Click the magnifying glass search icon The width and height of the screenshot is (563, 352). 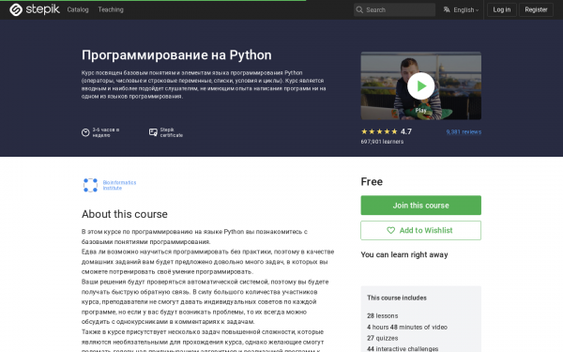[359, 10]
